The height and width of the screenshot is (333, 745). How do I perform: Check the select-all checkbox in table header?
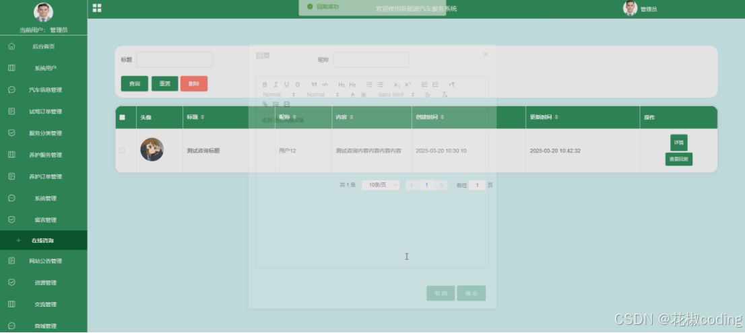click(x=122, y=117)
